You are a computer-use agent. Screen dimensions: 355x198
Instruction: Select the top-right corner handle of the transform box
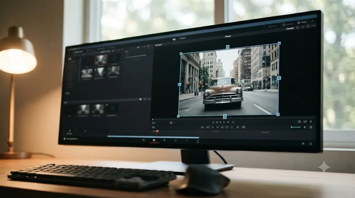(x=279, y=43)
